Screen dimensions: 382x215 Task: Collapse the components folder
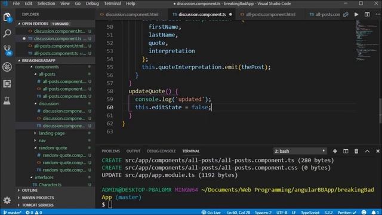pos(47,67)
